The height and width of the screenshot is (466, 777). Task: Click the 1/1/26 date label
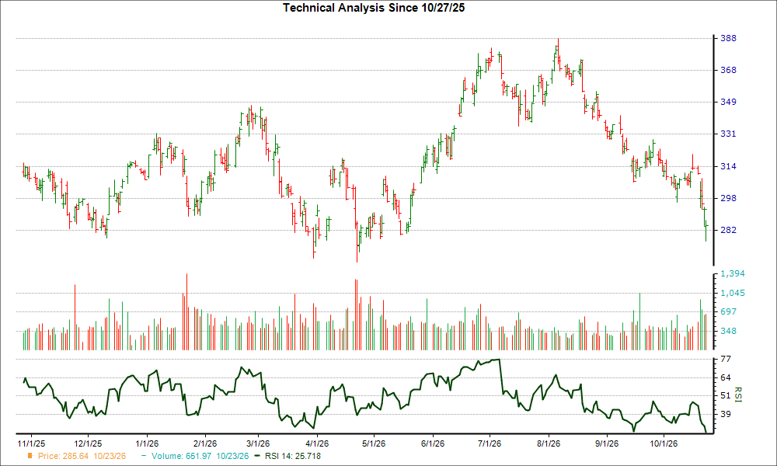pos(147,443)
